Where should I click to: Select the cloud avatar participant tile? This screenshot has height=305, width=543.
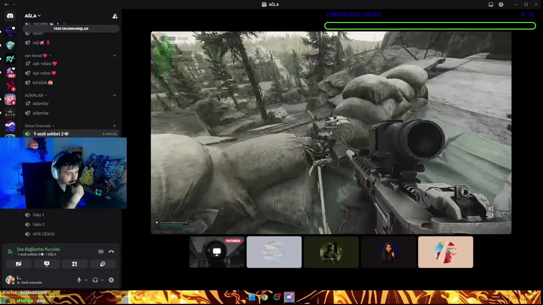point(274,252)
